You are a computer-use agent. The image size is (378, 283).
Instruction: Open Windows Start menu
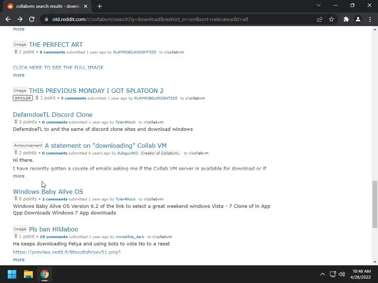point(12,274)
